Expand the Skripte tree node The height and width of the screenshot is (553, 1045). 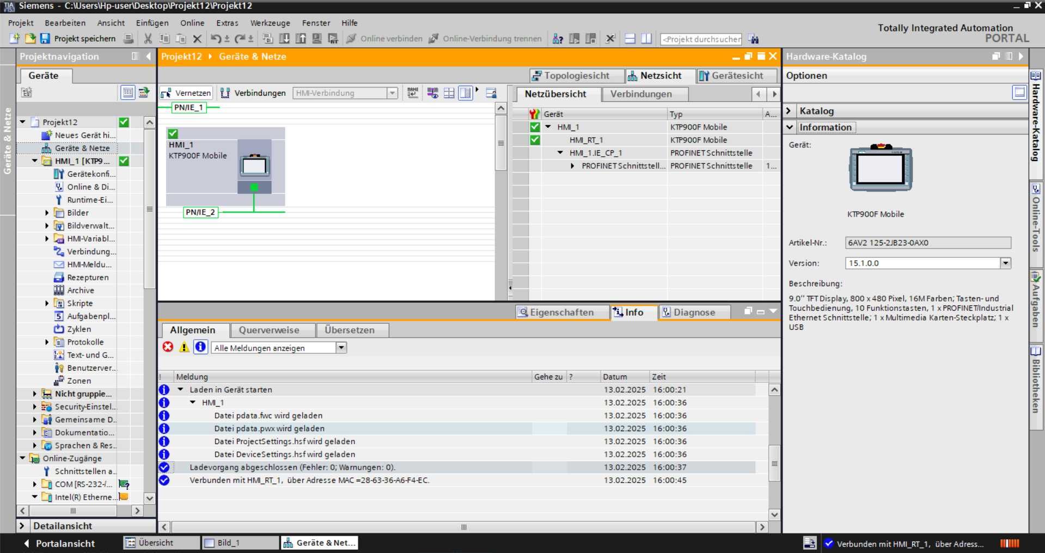[x=47, y=303]
